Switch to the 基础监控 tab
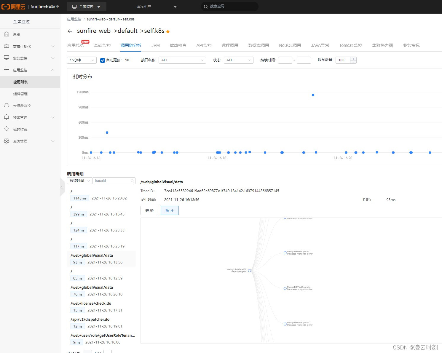 coord(102,45)
